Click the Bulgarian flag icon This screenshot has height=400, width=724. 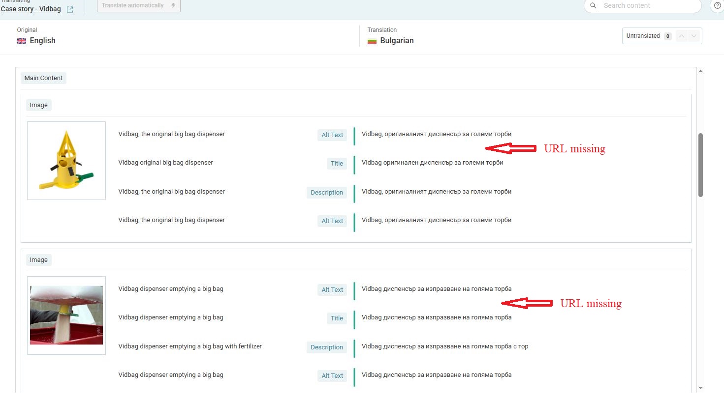(372, 41)
